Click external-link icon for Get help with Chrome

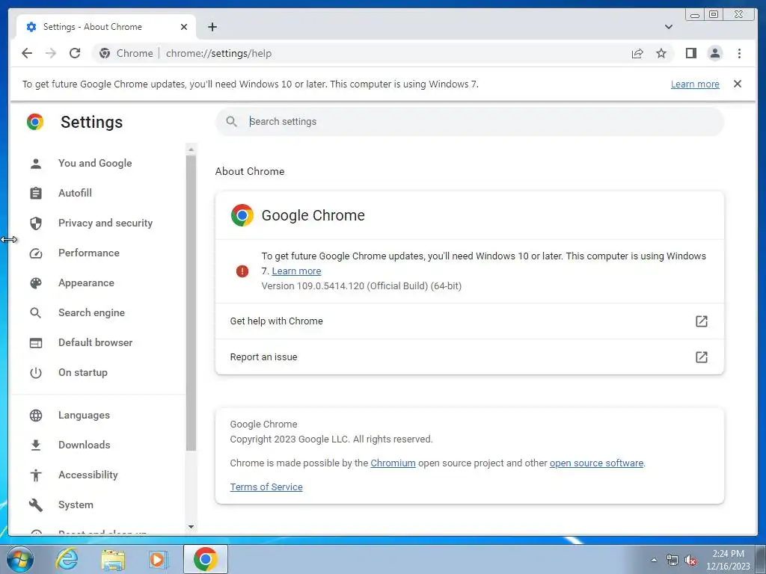[701, 321]
